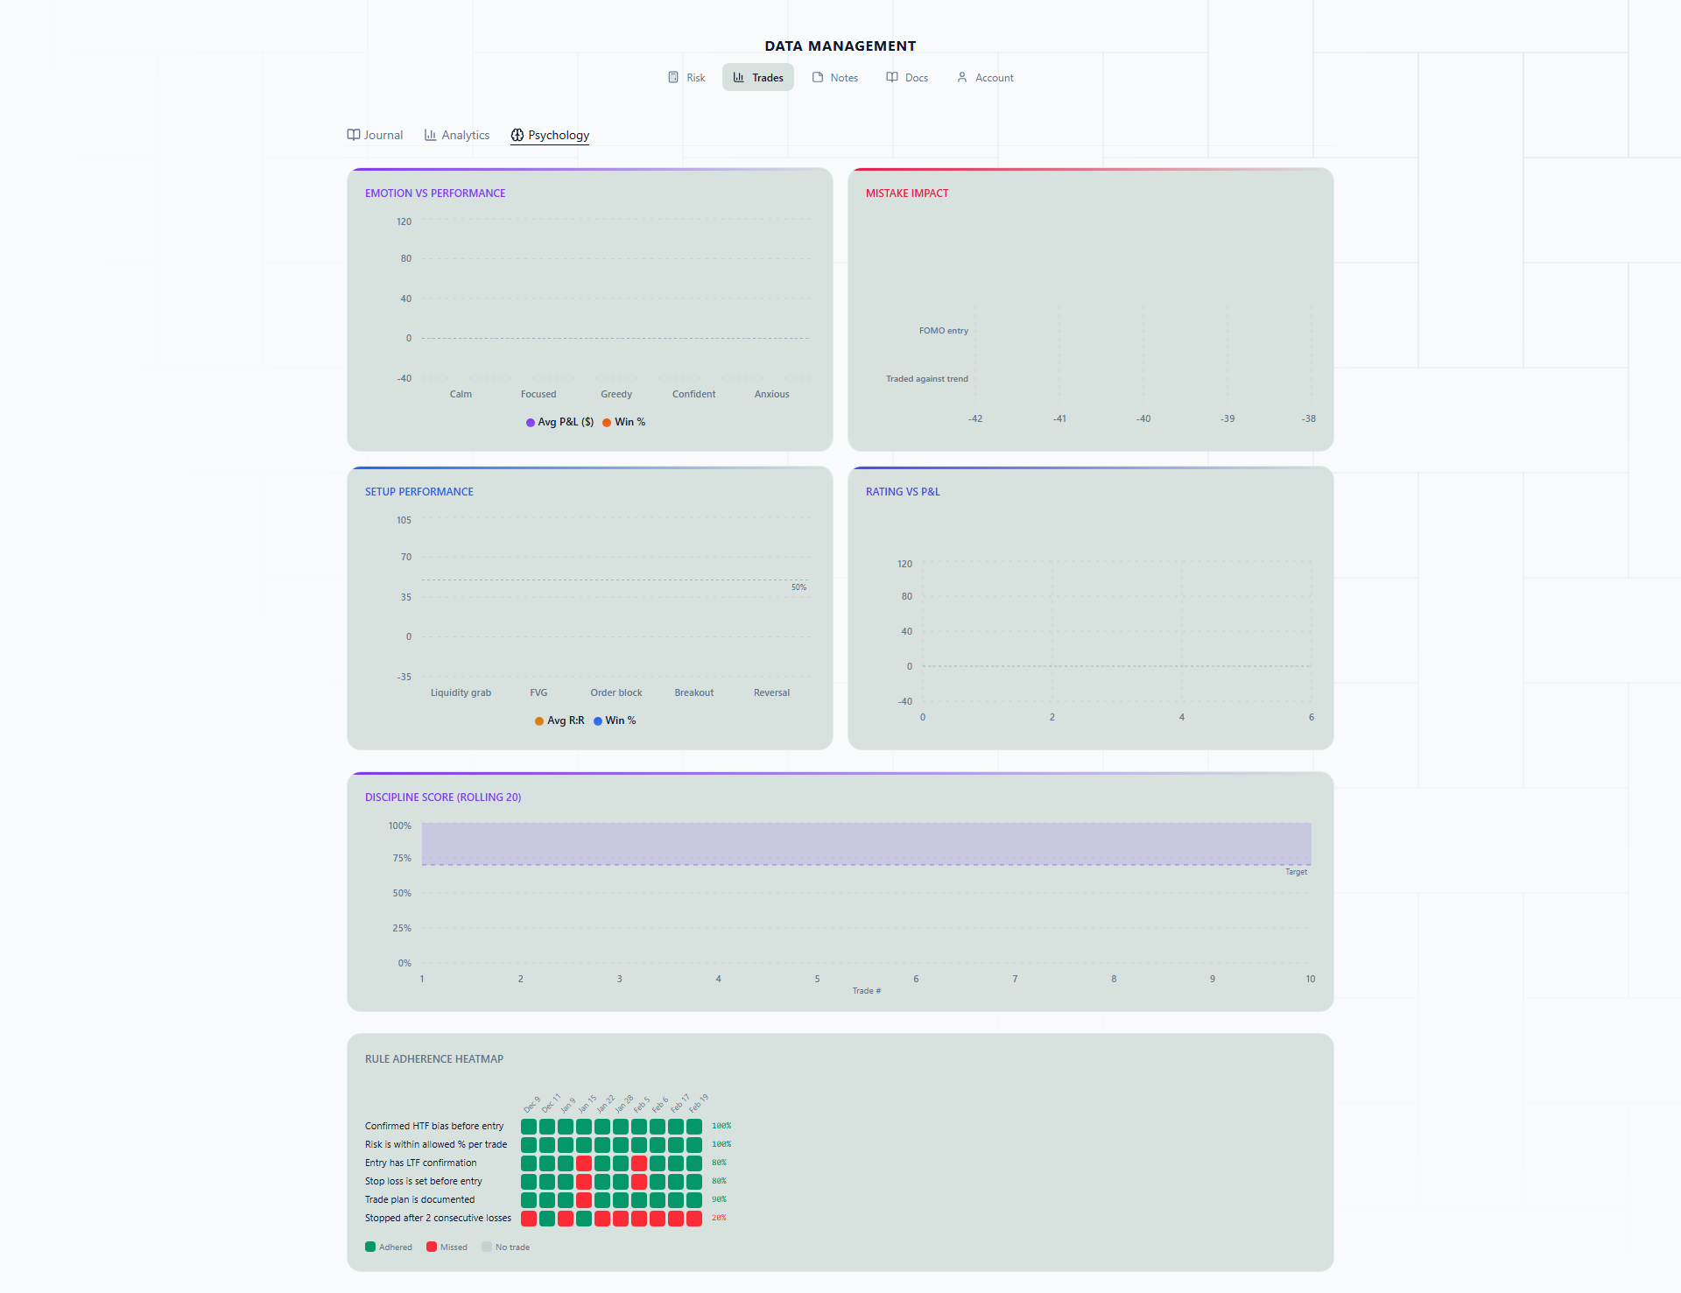This screenshot has height=1293, width=1681.
Task: Click the Account navigation label
Action: click(994, 77)
